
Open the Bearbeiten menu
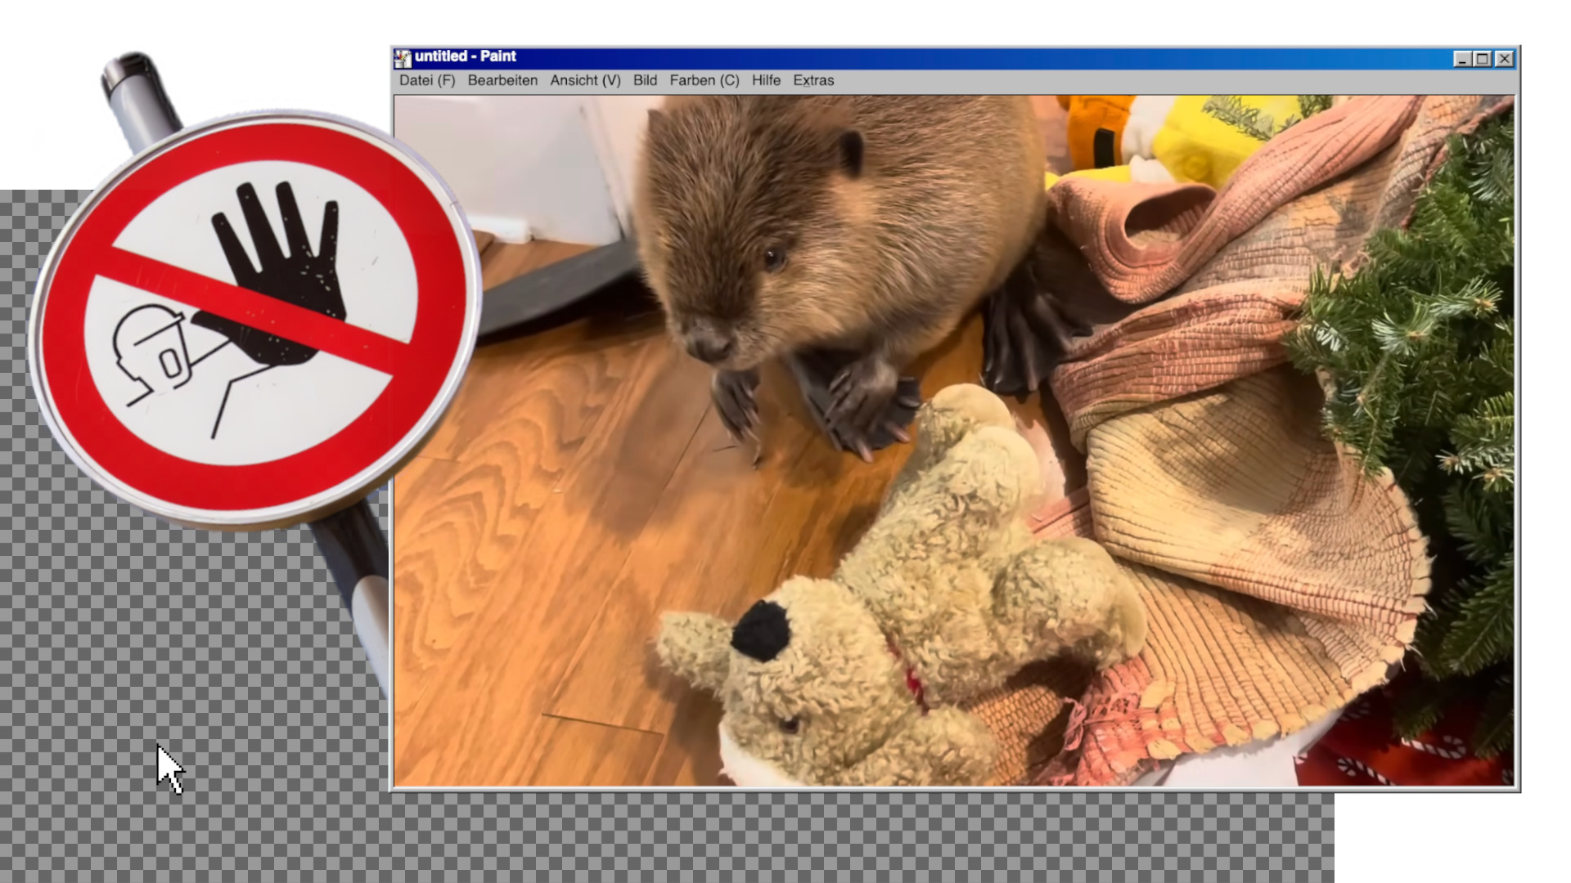click(502, 80)
